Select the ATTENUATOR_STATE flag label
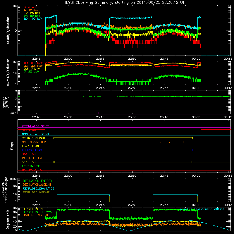 (x=35, y=126)
